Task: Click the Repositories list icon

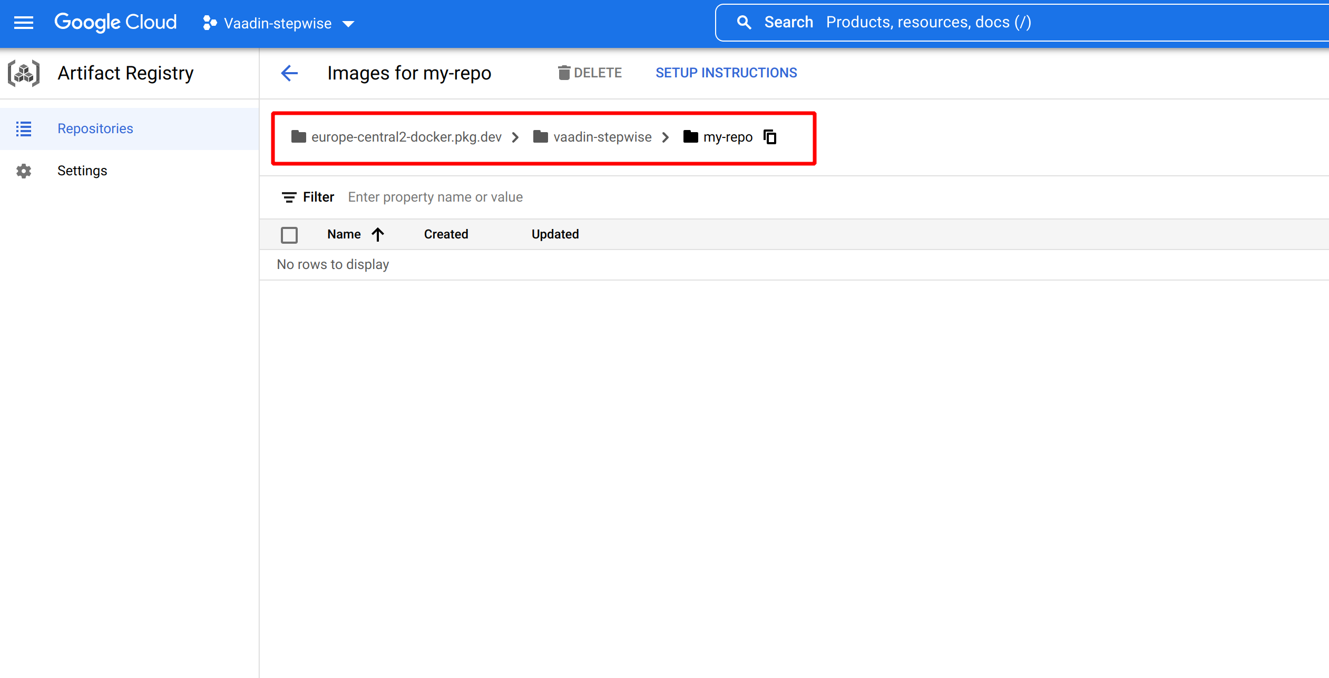Action: click(24, 128)
